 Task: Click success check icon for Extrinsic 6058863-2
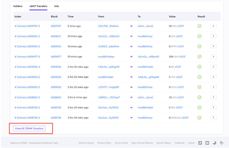[199, 97]
